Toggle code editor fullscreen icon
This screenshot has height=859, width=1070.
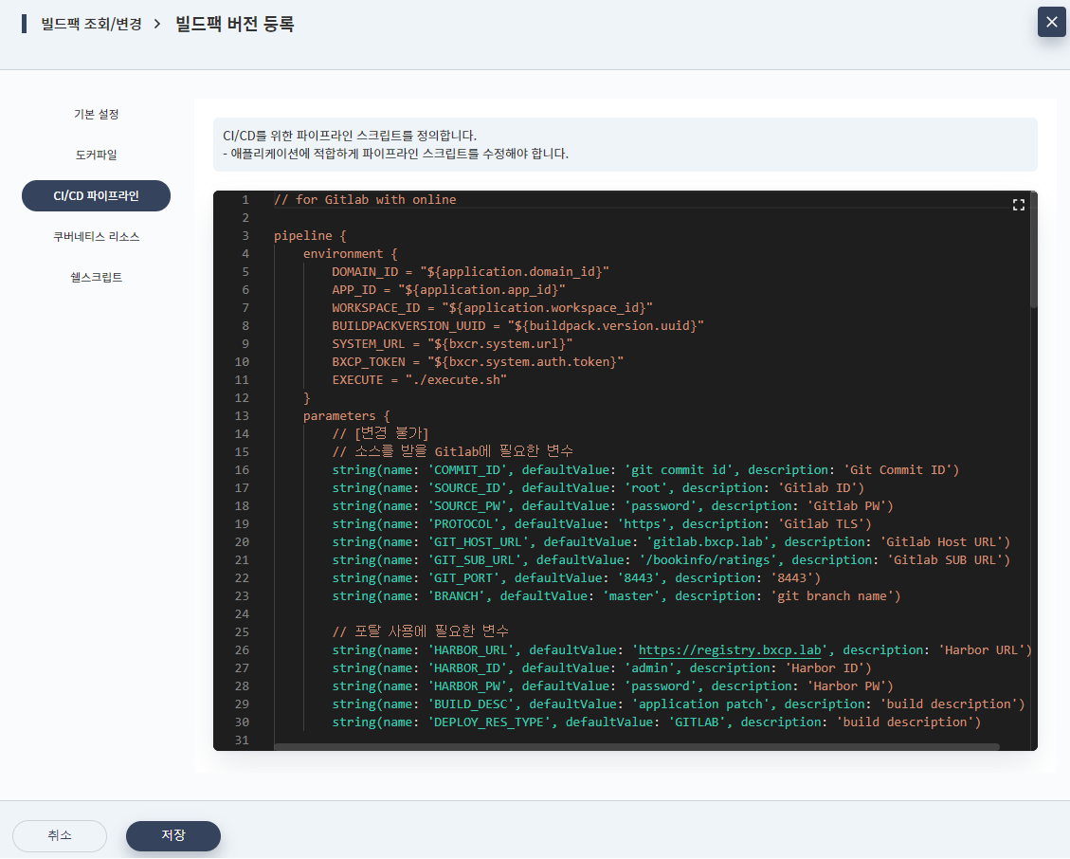(1018, 205)
